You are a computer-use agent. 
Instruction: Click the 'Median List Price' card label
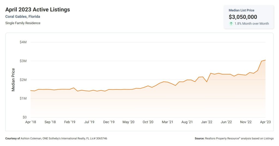241,10
